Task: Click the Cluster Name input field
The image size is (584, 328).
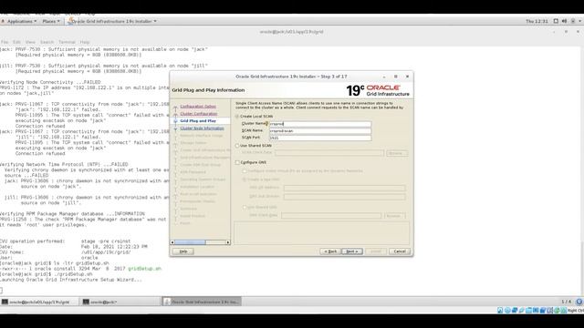Action: click(320, 124)
